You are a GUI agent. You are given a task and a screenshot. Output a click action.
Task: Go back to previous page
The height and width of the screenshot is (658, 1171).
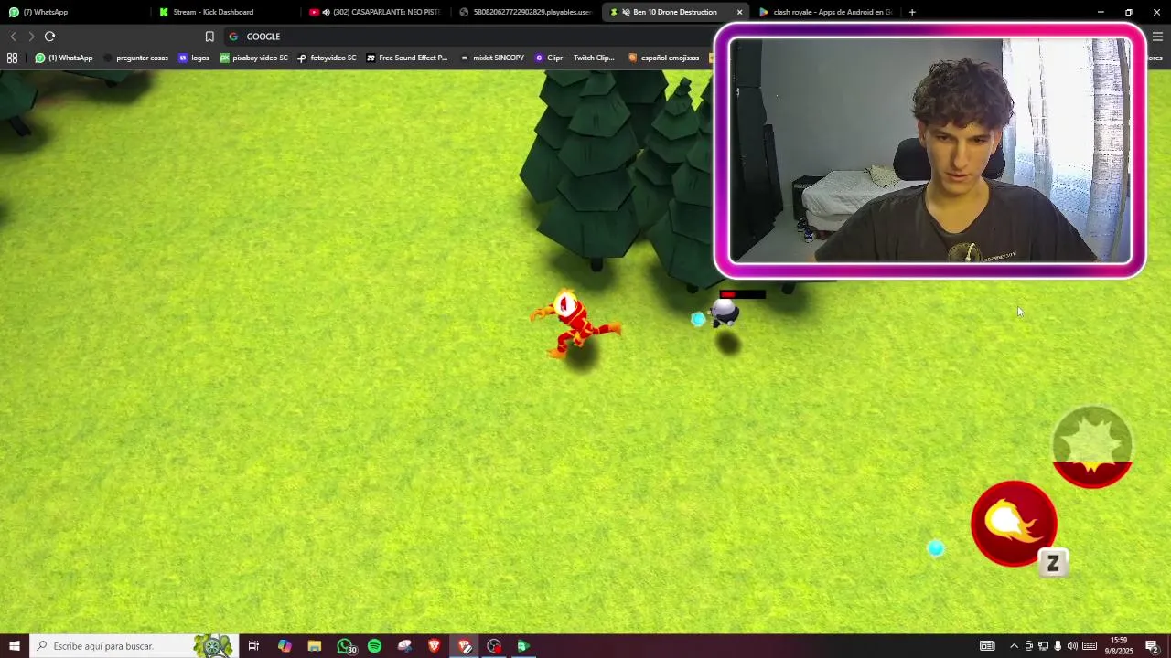click(x=13, y=37)
